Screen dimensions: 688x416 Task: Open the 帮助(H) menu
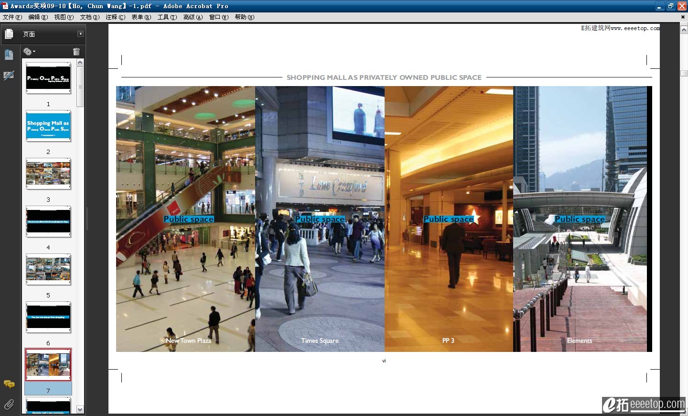tap(245, 17)
